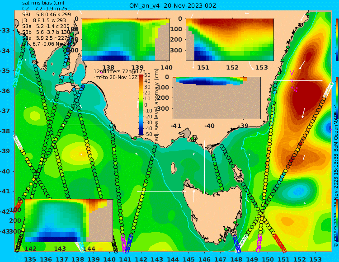Select the 'sat rms bias (cm)' header
Screen dimensions: 339x262
43,3
